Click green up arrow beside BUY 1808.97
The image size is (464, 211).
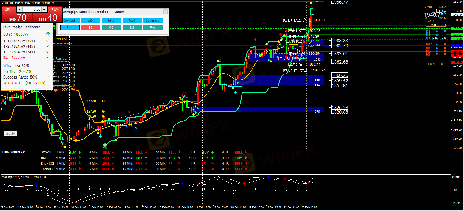pyautogui.click(x=48, y=34)
